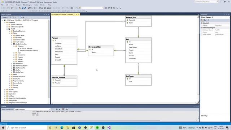This screenshot has width=231, height=130.
Task: Click the BiologicalSex table title in diagram
Action: click(x=101, y=47)
